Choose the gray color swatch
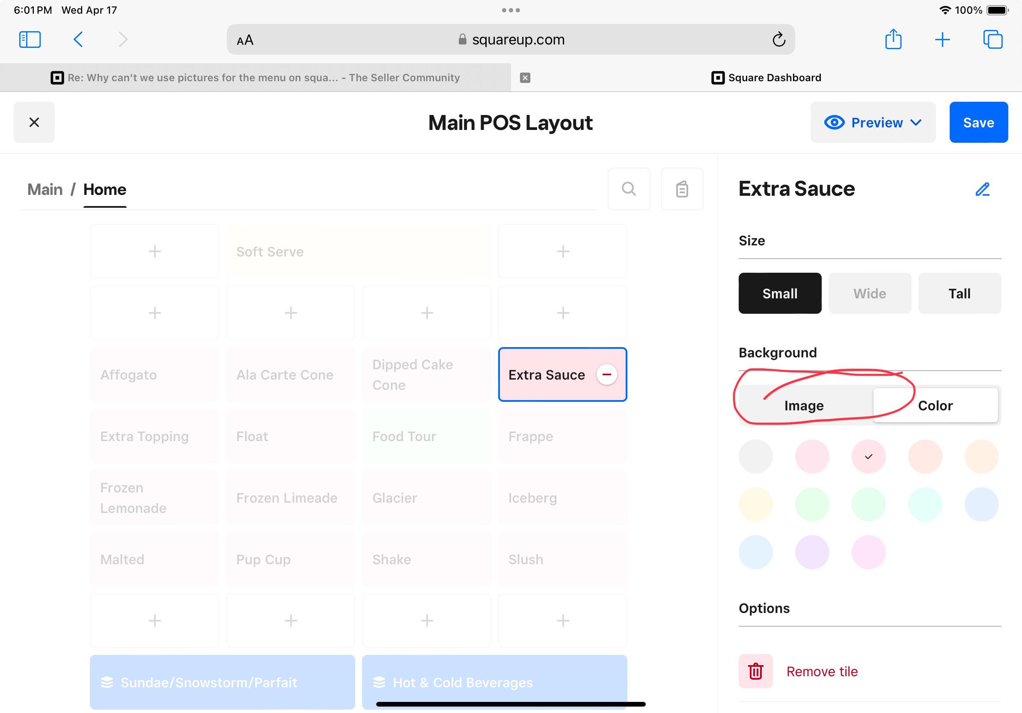 (x=755, y=457)
